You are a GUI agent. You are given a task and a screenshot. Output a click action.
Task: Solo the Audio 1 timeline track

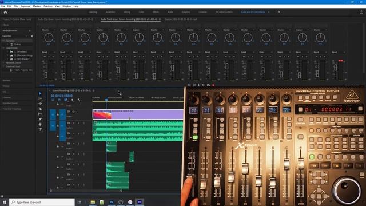[x=79, y=123]
